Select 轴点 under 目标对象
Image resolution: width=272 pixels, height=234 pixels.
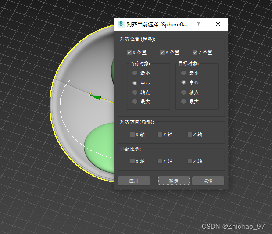click(183, 92)
